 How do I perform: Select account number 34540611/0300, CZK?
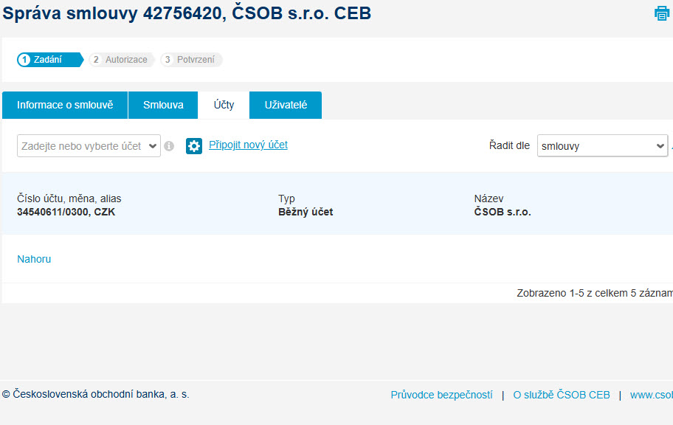(66, 212)
